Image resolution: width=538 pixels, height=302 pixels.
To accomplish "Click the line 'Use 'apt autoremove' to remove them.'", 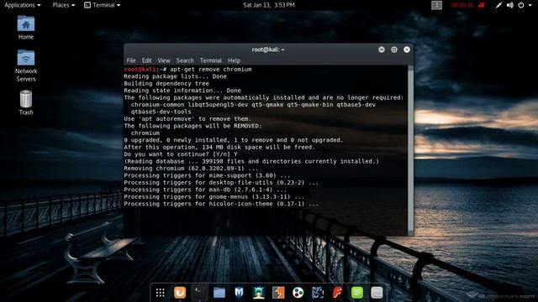I will click(187, 119).
